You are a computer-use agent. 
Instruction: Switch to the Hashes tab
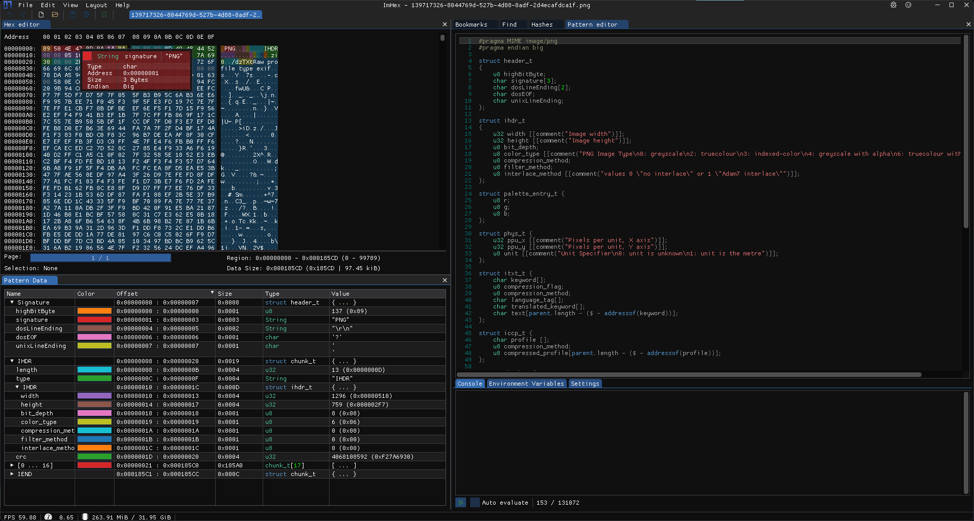click(x=543, y=24)
